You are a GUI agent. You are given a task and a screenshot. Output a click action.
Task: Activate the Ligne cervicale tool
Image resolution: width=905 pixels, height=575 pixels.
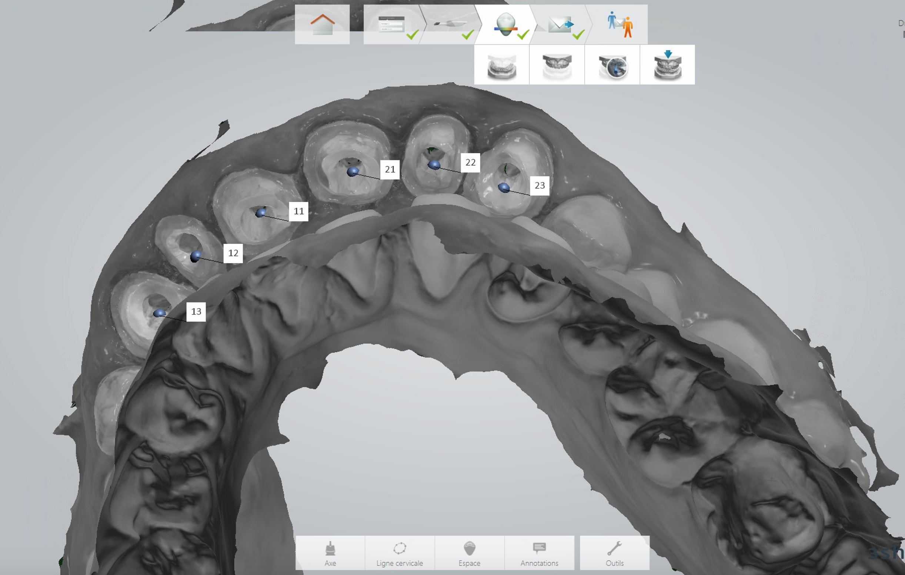[400, 553]
